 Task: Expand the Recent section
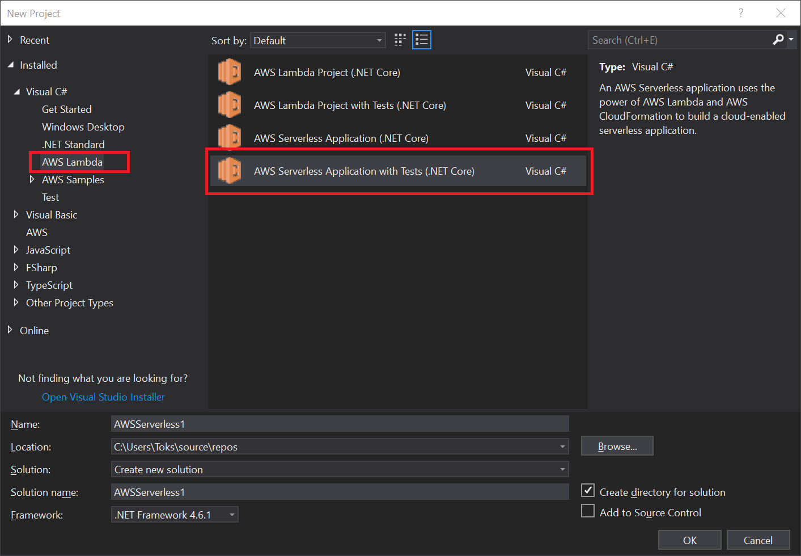coord(10,39)
